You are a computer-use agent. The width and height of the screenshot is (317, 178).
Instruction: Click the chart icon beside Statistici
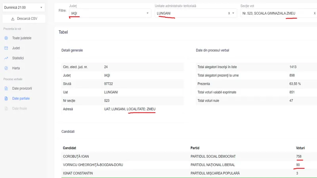point(6,58)
